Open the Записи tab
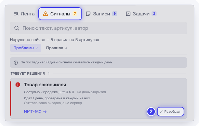 102,14
